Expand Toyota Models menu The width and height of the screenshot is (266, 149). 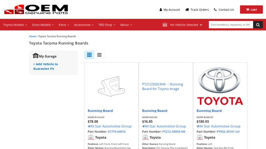15,25
